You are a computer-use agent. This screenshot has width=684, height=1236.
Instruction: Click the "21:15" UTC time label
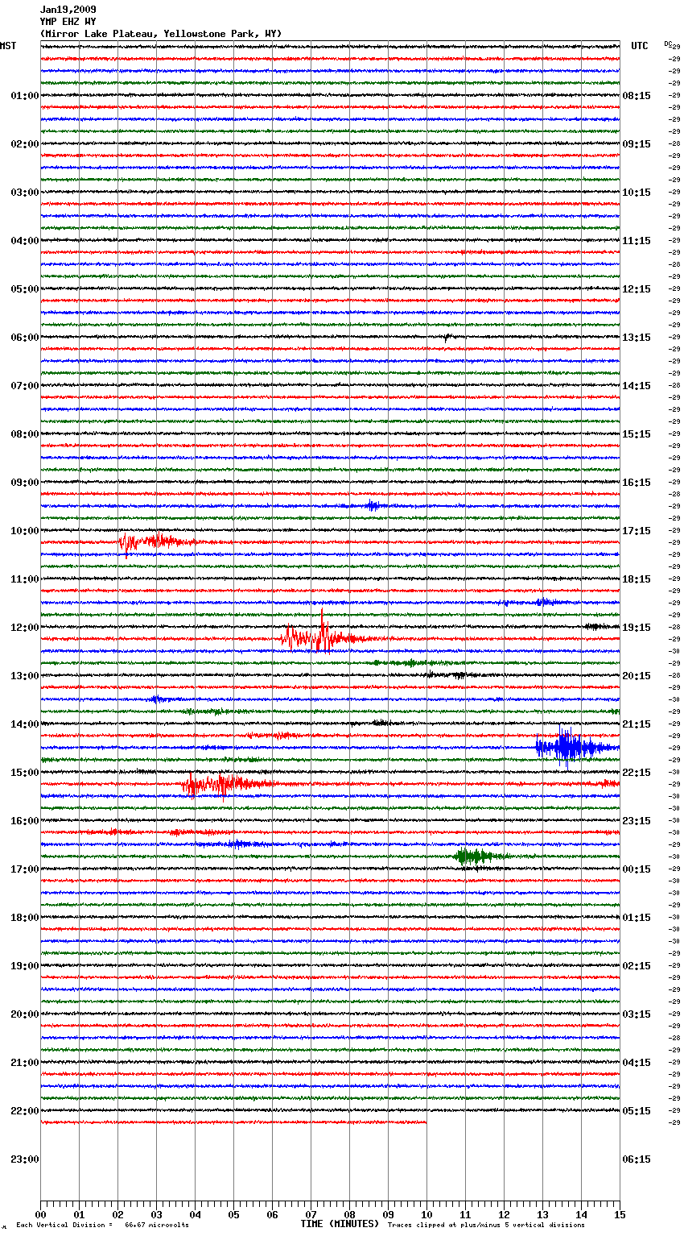click(x=637, y=724)
